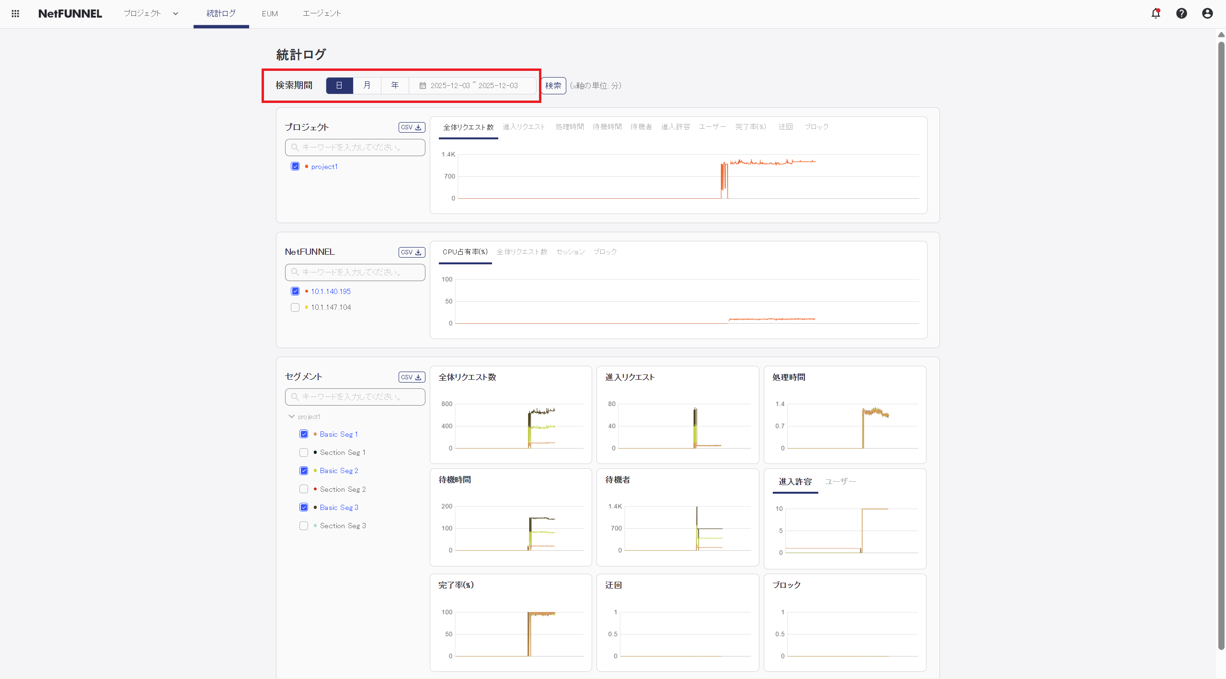Click the 検索 search button
1226x679 pixels.
point(553,86)
